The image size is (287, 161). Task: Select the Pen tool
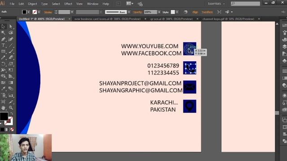point(3,39)
